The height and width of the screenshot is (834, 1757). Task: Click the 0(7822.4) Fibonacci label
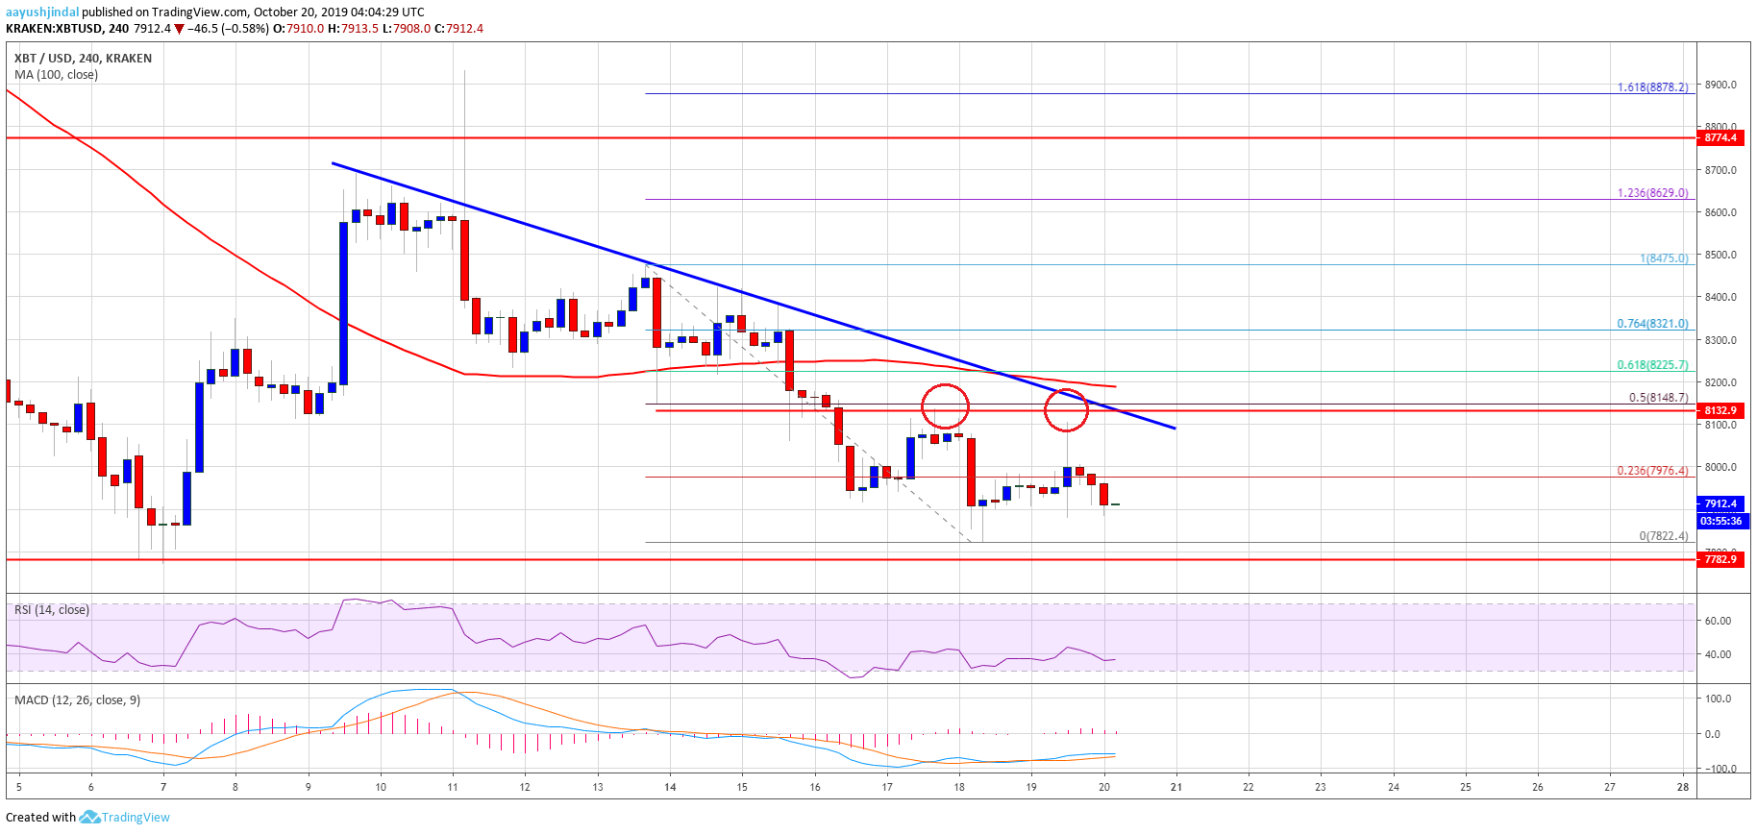click(x=1664, y=536)
